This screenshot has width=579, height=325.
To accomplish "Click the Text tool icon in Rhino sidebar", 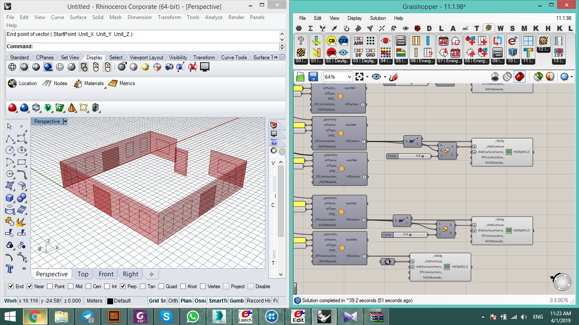I will click(x=10, y=269).
